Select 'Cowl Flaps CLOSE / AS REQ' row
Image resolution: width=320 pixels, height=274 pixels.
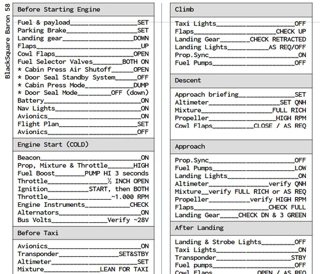(x=241, y=126)
